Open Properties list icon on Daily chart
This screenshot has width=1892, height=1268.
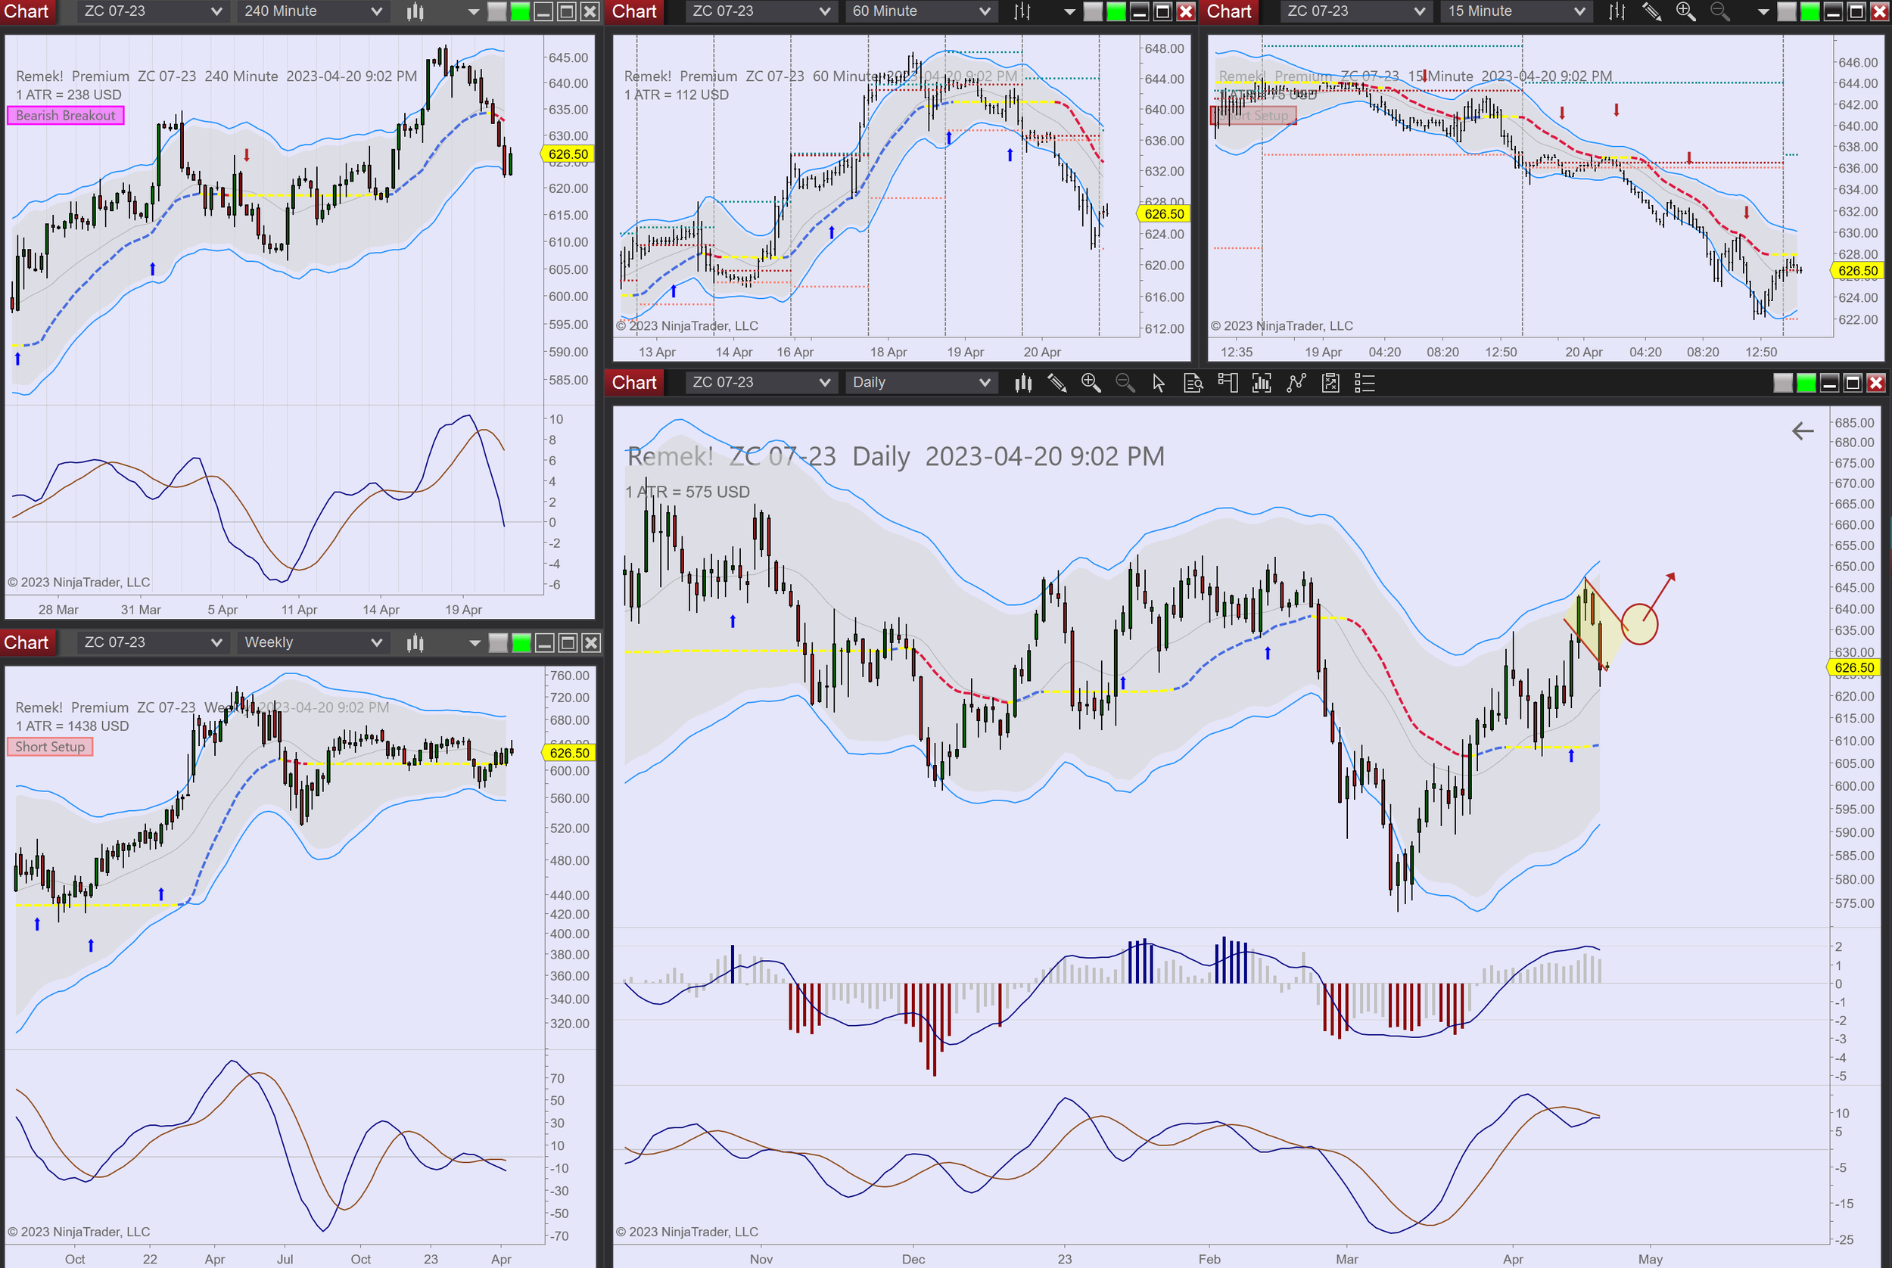tap(1365, 383)
